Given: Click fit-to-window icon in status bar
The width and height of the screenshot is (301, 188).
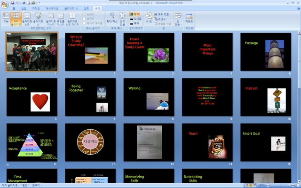Looking at the screenshot, I should pyautogui.click(x=298, y=186).
